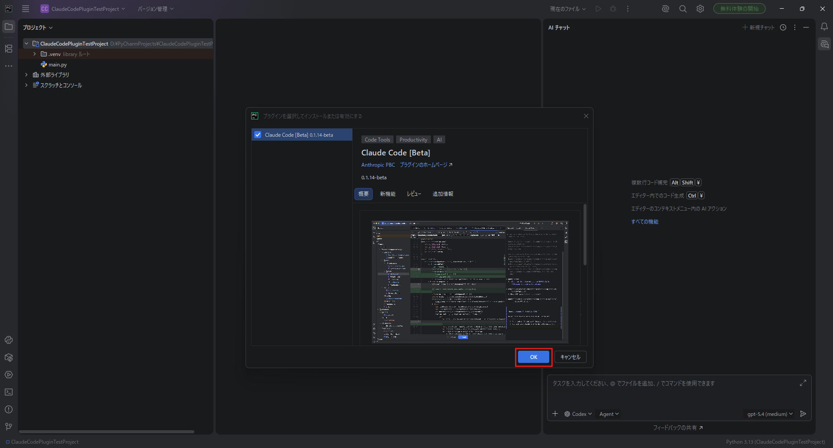Expand the .venv folder in project tree
Screen dimensions: 833x448
35,54
